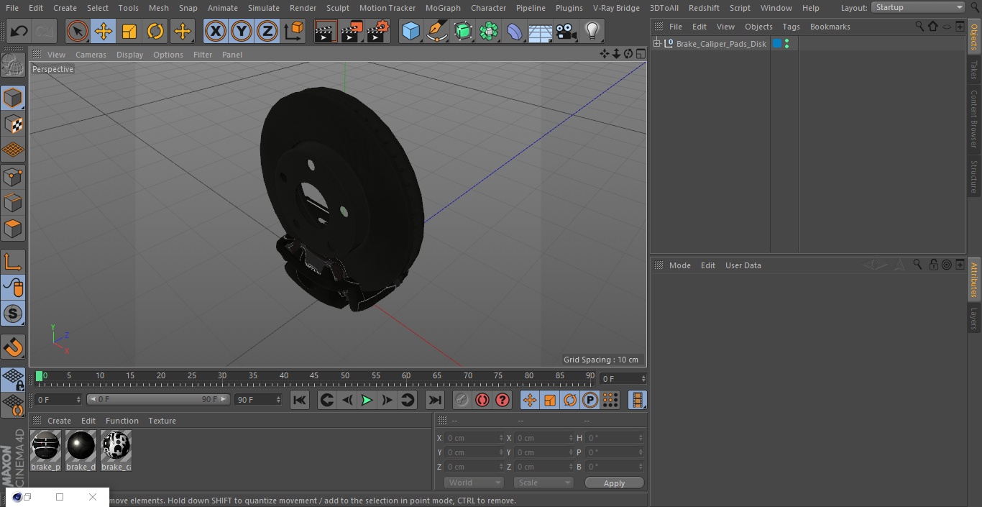Open Edit Render Settings icon
The image size is (982, 507).
tap(378, 32)
